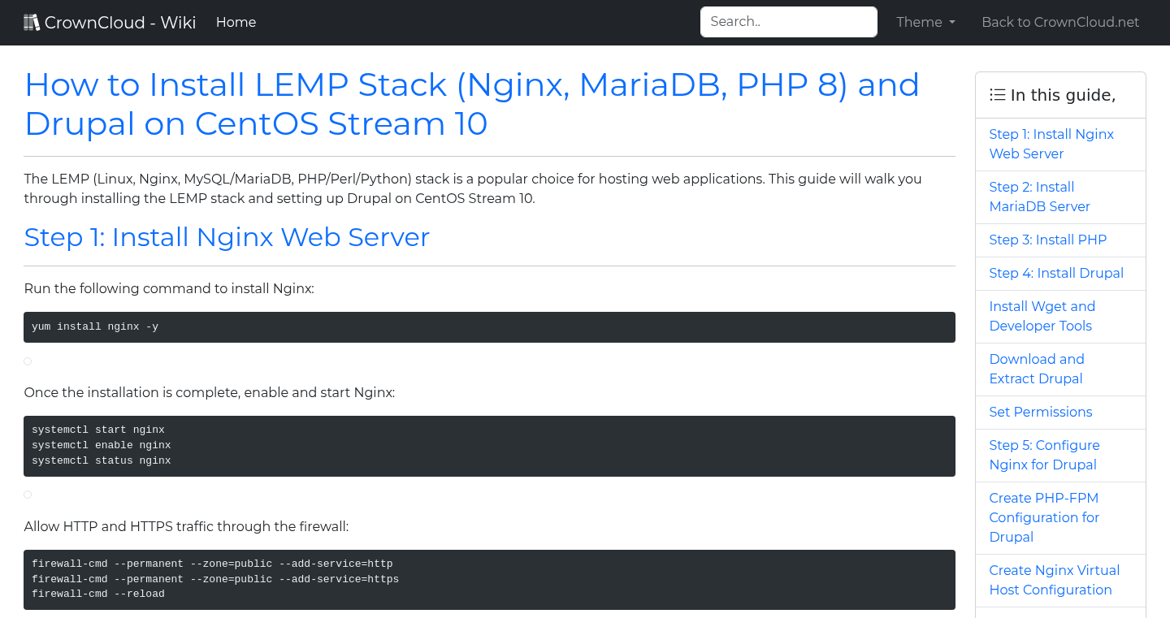Click the 'Set Permissions' sidebar link
1170x618 pixels.
click(x=1041, y=412)
